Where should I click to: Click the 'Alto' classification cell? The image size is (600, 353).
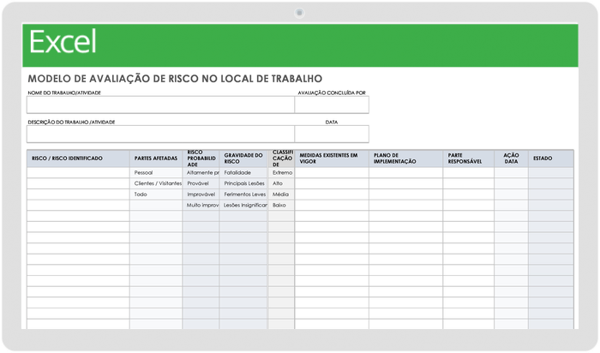[282, 183]
